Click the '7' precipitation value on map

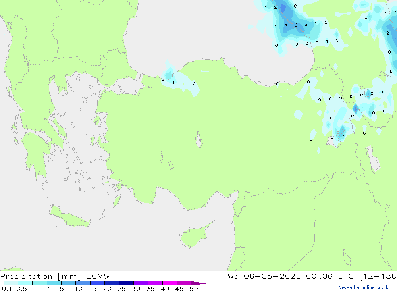click(286, 26)
